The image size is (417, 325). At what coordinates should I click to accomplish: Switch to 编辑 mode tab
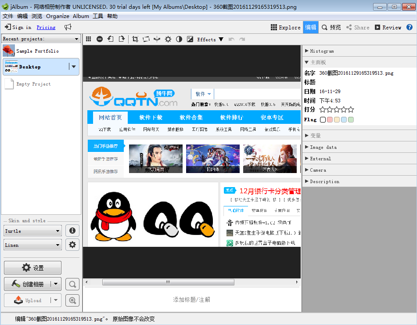[x=311, y=27]
